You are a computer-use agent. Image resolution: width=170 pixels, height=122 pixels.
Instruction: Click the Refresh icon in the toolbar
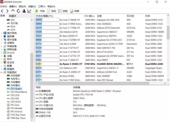click(18, 11)
